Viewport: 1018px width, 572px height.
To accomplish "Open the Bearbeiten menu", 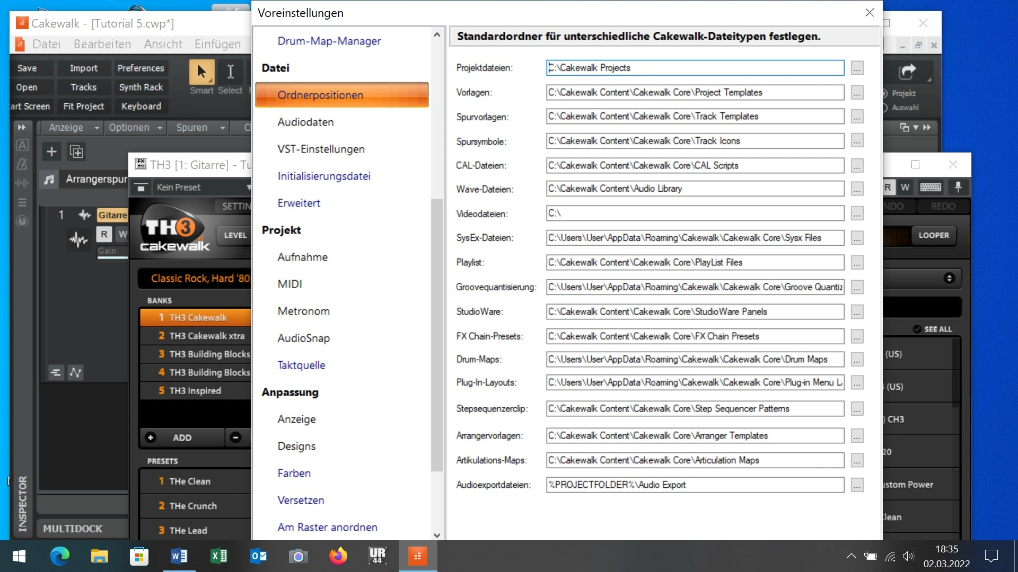I will (x=102, y=44).
